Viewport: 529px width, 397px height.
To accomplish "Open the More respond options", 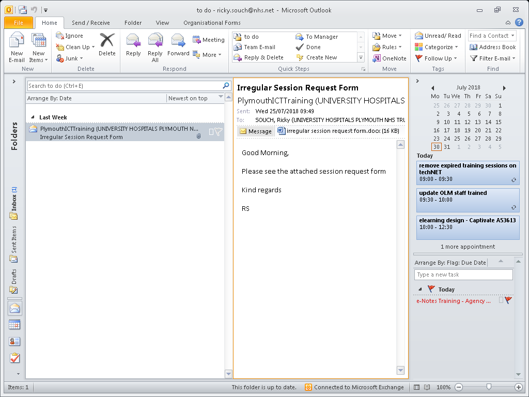I will (x=207, y=55).
